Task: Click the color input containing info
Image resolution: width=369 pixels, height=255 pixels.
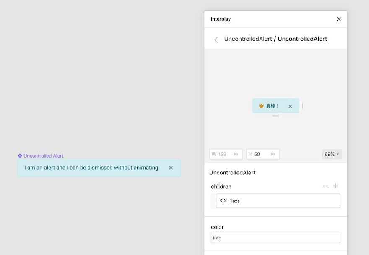Action: pos(275,237)
